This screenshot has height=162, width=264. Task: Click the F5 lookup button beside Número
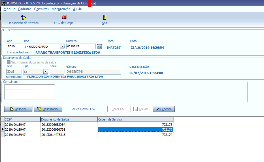point(100,47)
